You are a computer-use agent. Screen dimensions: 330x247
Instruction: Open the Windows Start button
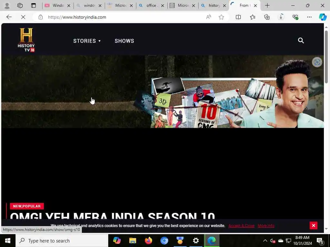coord(8,241)
